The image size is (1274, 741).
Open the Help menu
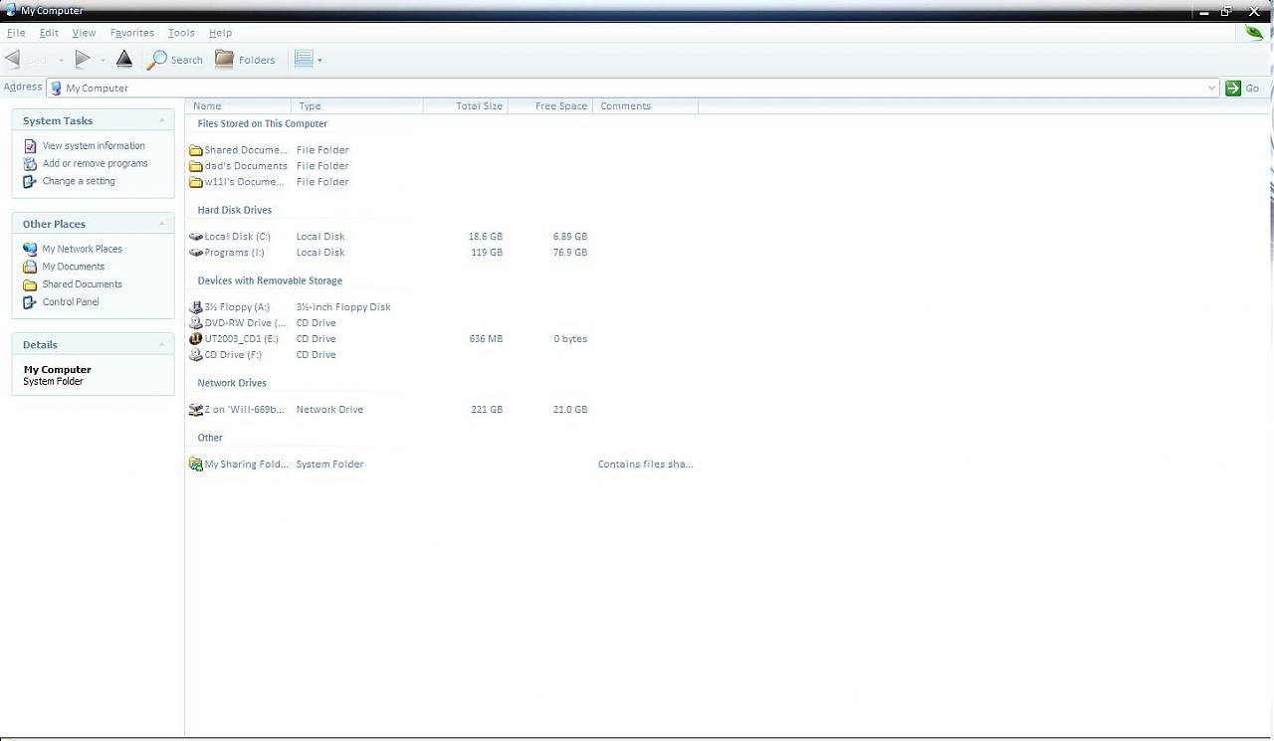pos(220,33)
